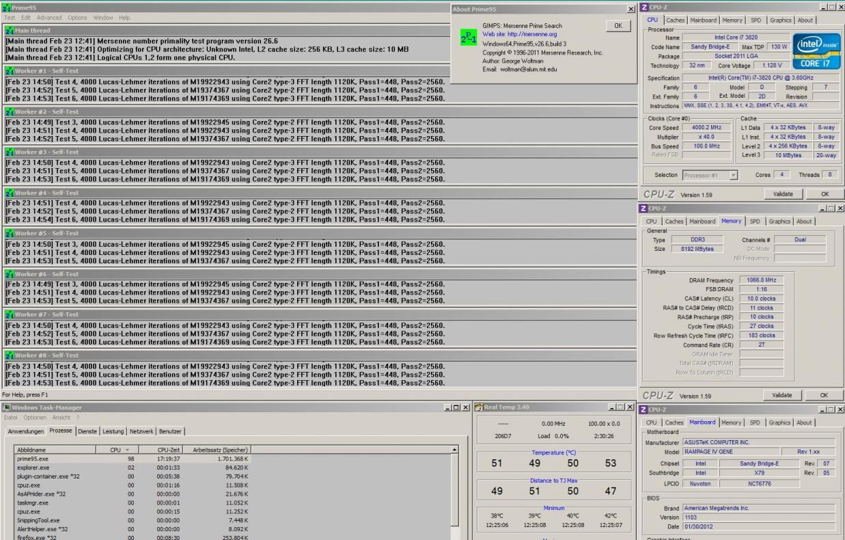
Task: Open the Test menu in Prime95
Action: tap(10, 17)
